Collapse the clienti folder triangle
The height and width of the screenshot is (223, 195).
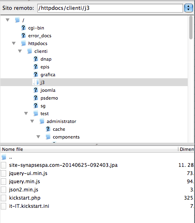point(20,51)
